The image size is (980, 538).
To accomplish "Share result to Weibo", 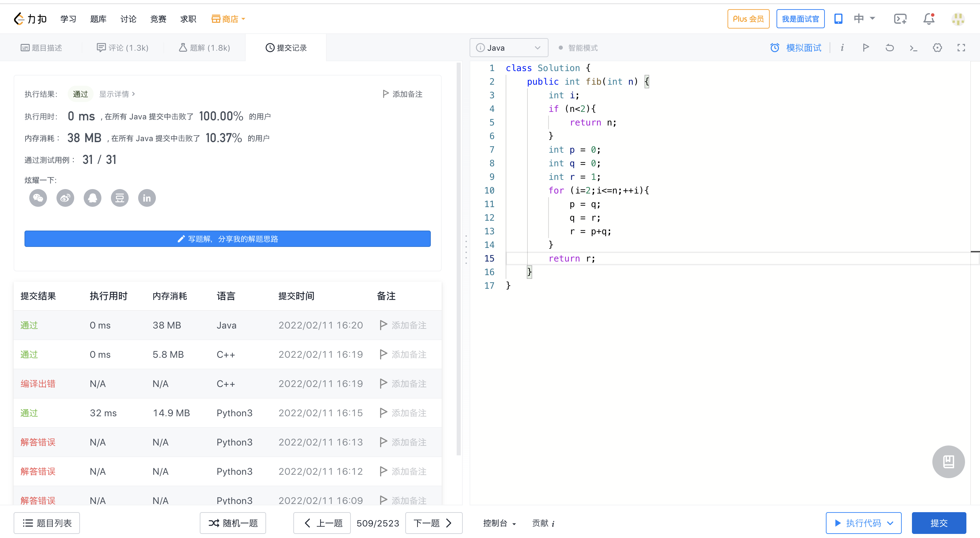I will click(65, 198).
